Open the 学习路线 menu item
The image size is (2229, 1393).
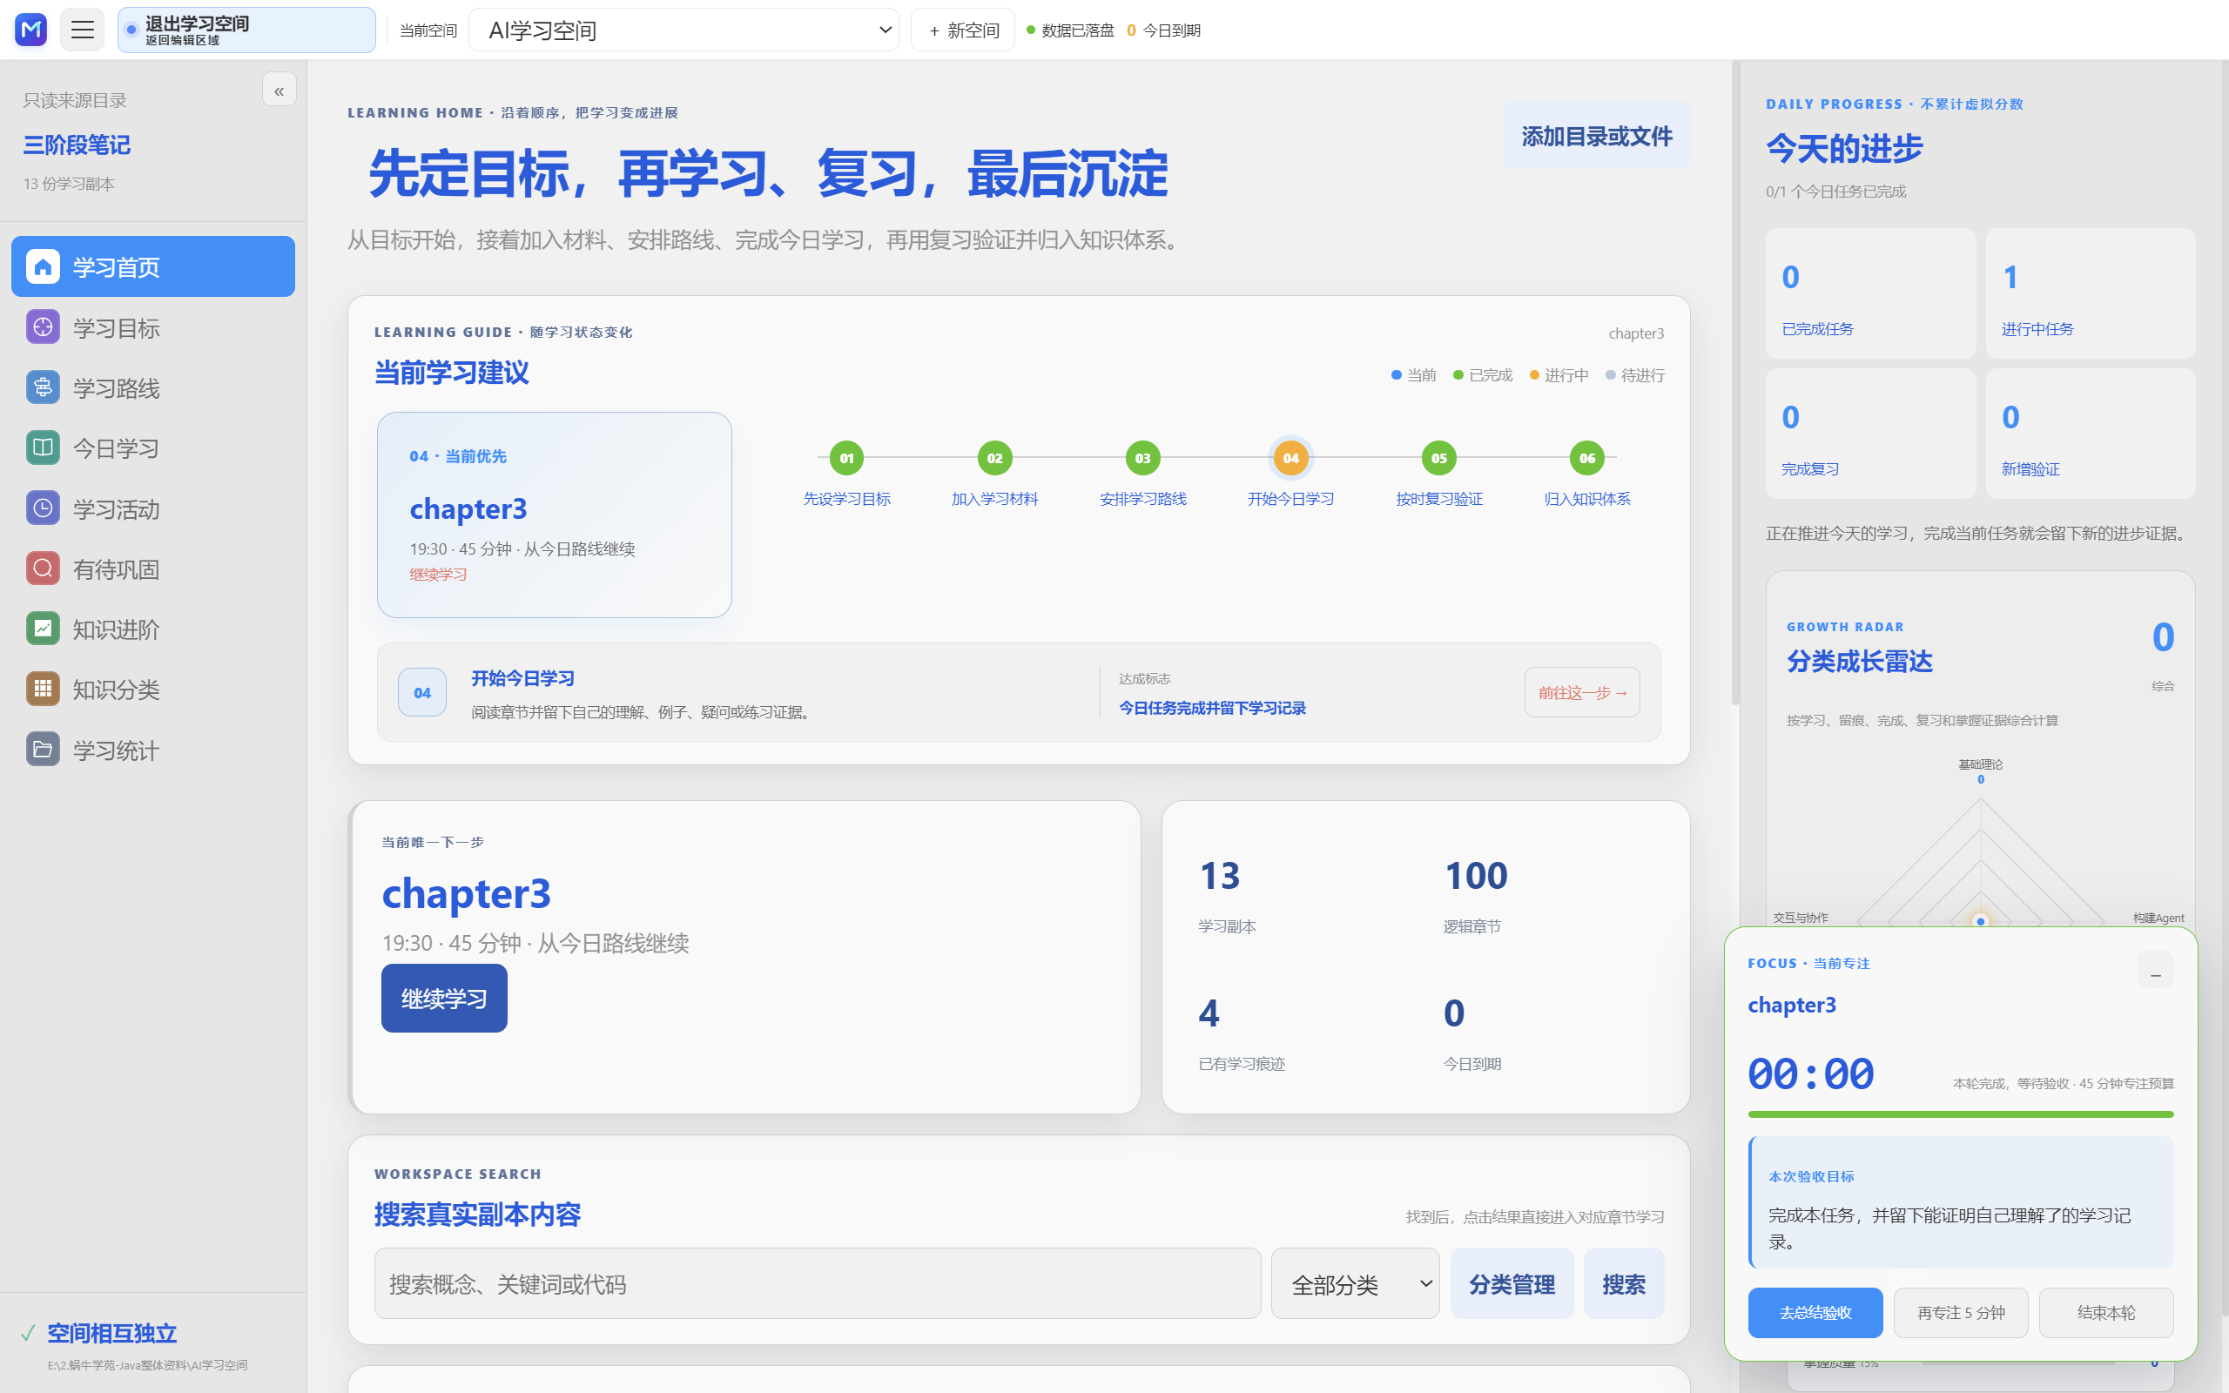(x=153, y=387)
